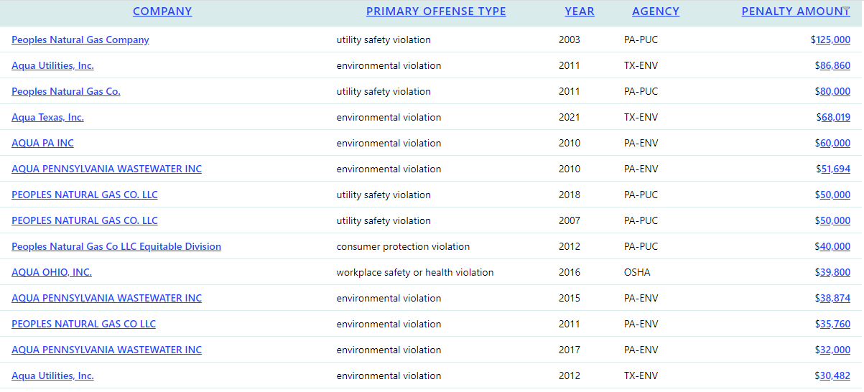Select utility safety violation in 2003 row

(384, 39)
